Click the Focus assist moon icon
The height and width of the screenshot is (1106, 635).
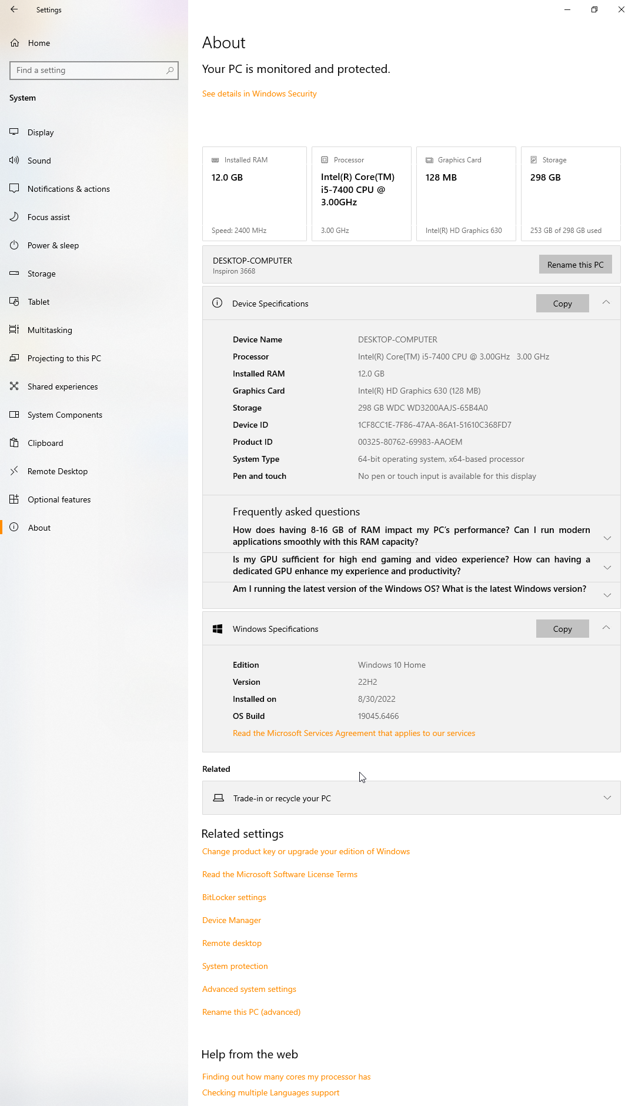[x=14, y=217]
